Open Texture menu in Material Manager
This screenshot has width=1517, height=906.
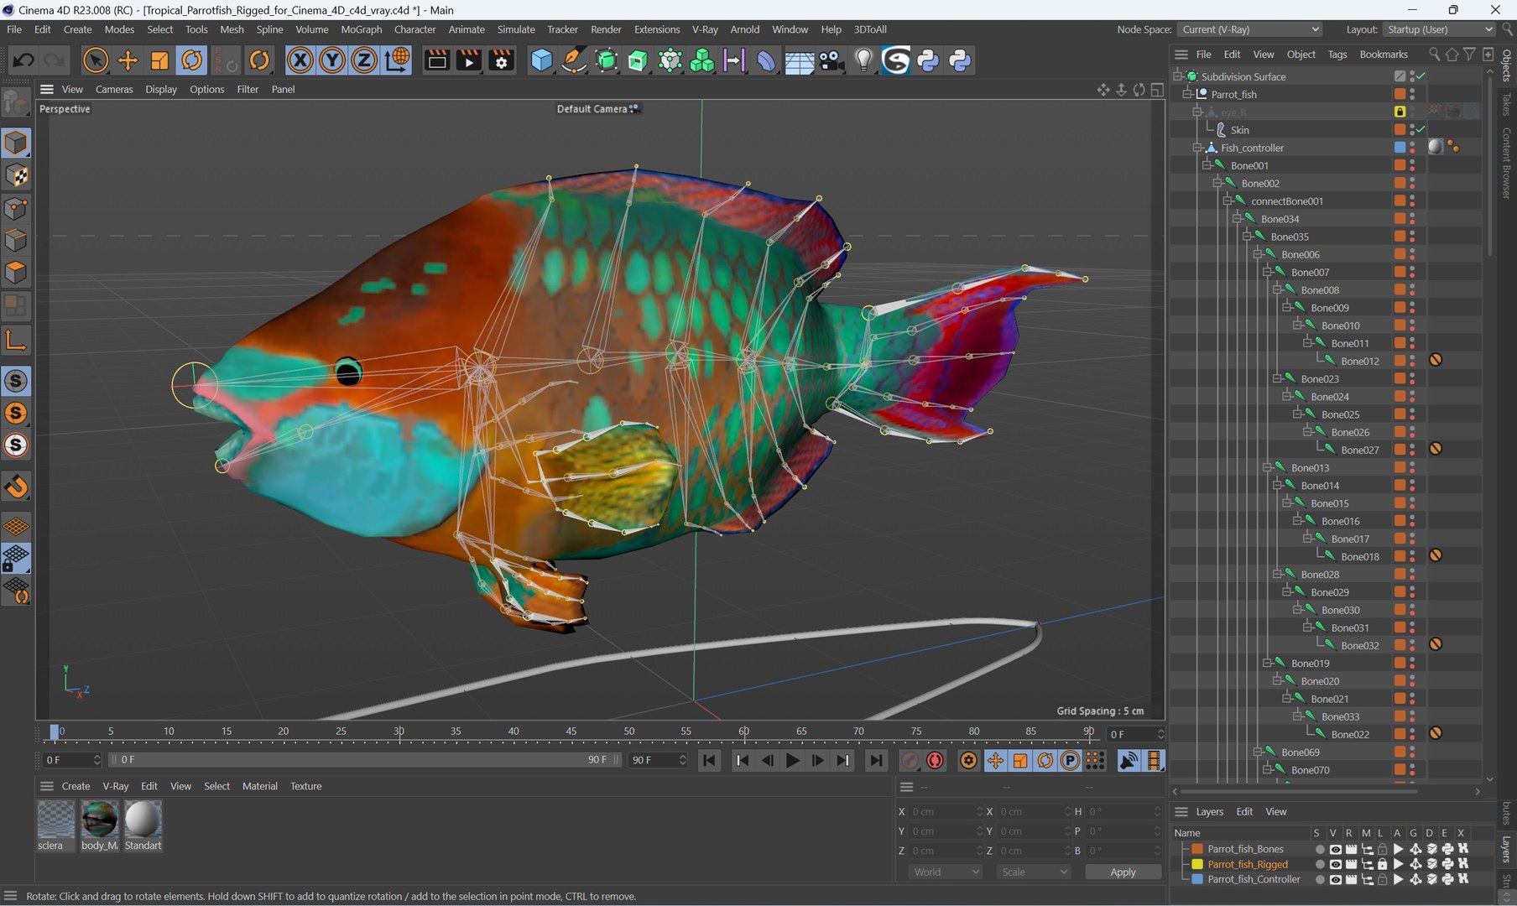[x=305, y=786]
